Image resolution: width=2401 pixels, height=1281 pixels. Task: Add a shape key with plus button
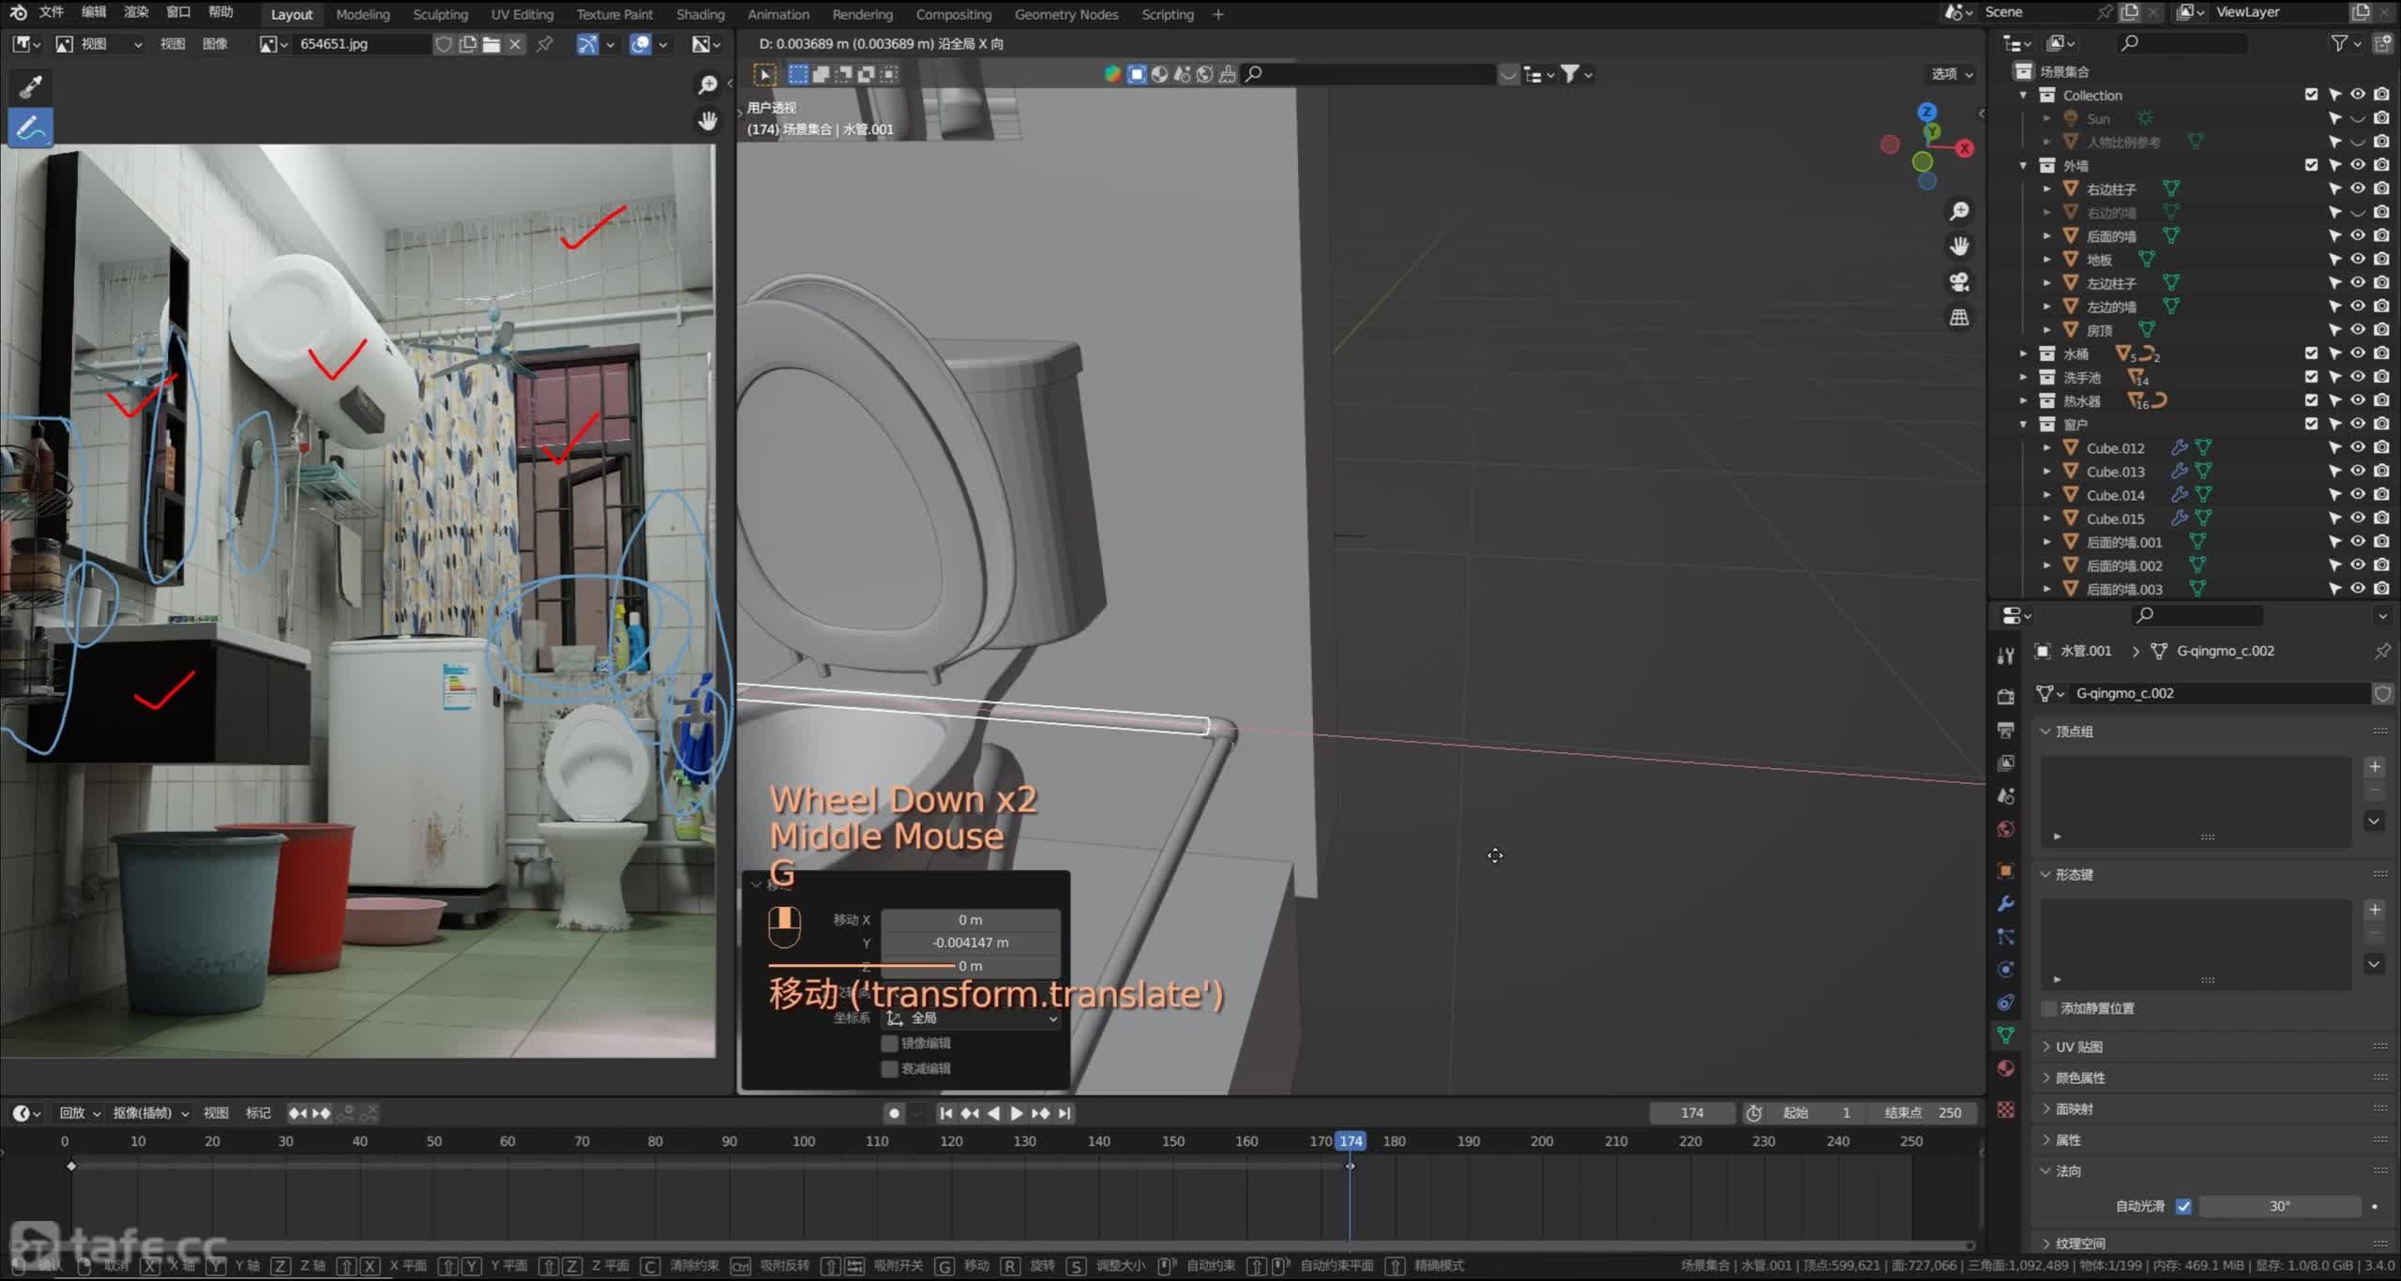pyautogui.click(x=2375, y=910)
